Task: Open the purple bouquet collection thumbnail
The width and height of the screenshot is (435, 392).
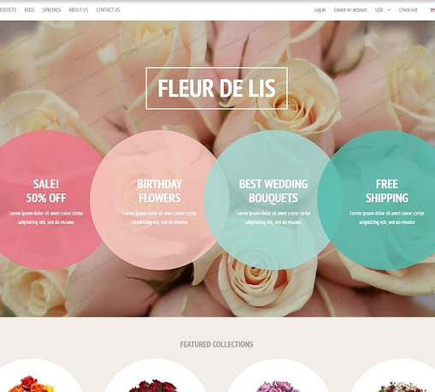Action: 278,386
